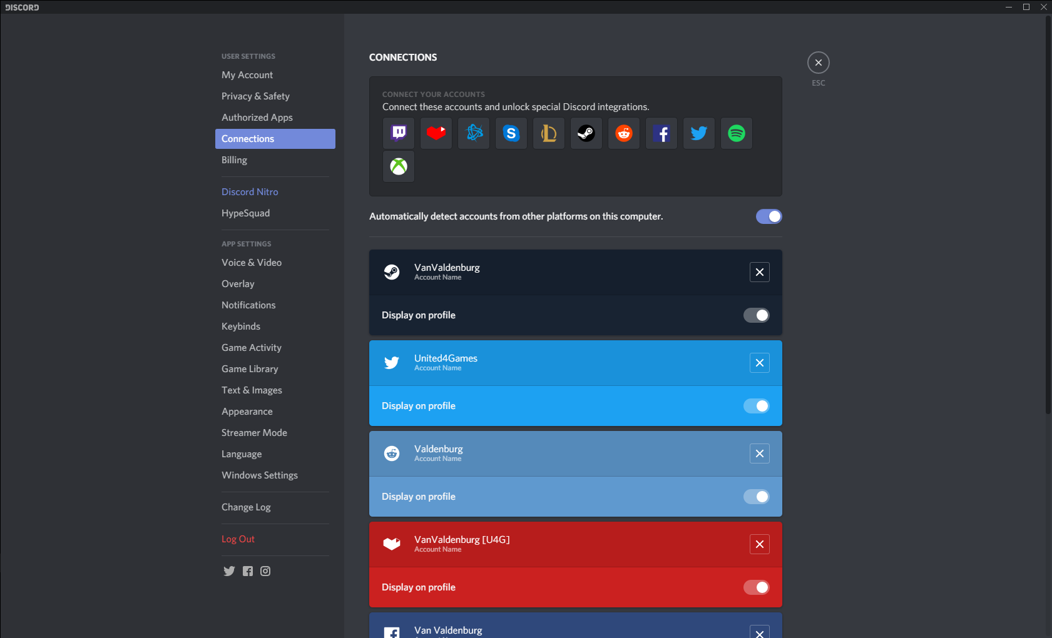Toggle Display on profile for Valdenburg Reddit

pos(757,497)
